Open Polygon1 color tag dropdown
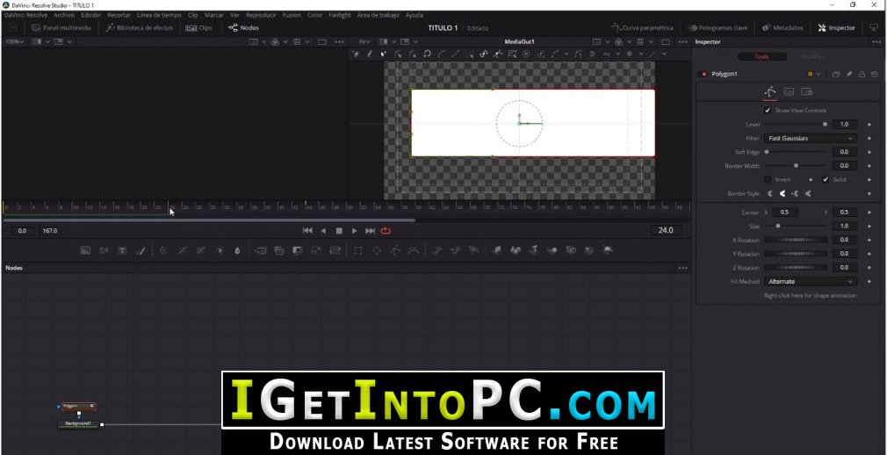This screenshot has height=455, width=887. click(x=814, y=74)
